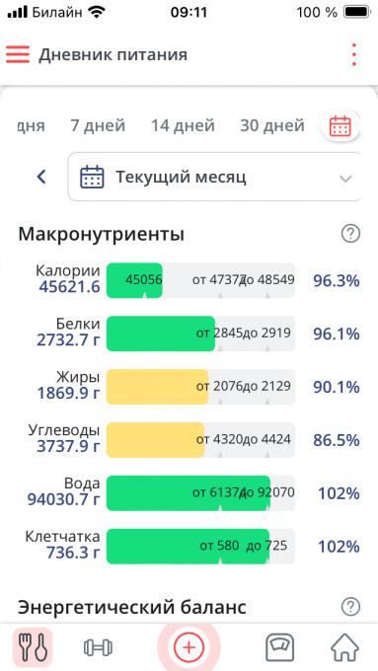Tap the Дневник питания title
378x671 pixels.
pos(113,55)
